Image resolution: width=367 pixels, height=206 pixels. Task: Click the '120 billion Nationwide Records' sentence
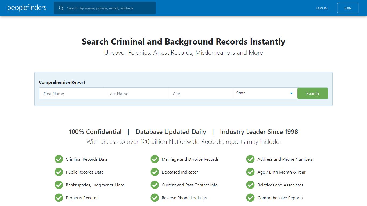[183, 142]
